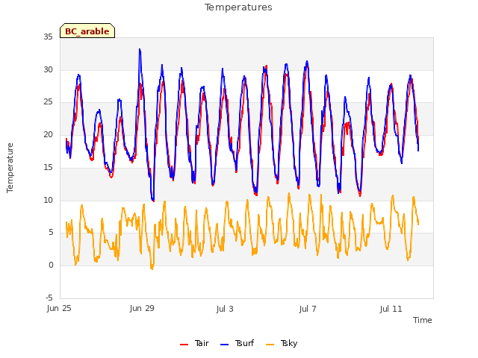This screenshot has width=478, height=358.
Task: Click the 20 y-axis tick label
Action: [48, 134]
